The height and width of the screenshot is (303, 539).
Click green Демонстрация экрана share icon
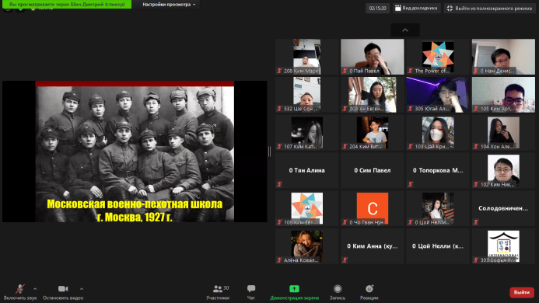[x=294, y=289]
